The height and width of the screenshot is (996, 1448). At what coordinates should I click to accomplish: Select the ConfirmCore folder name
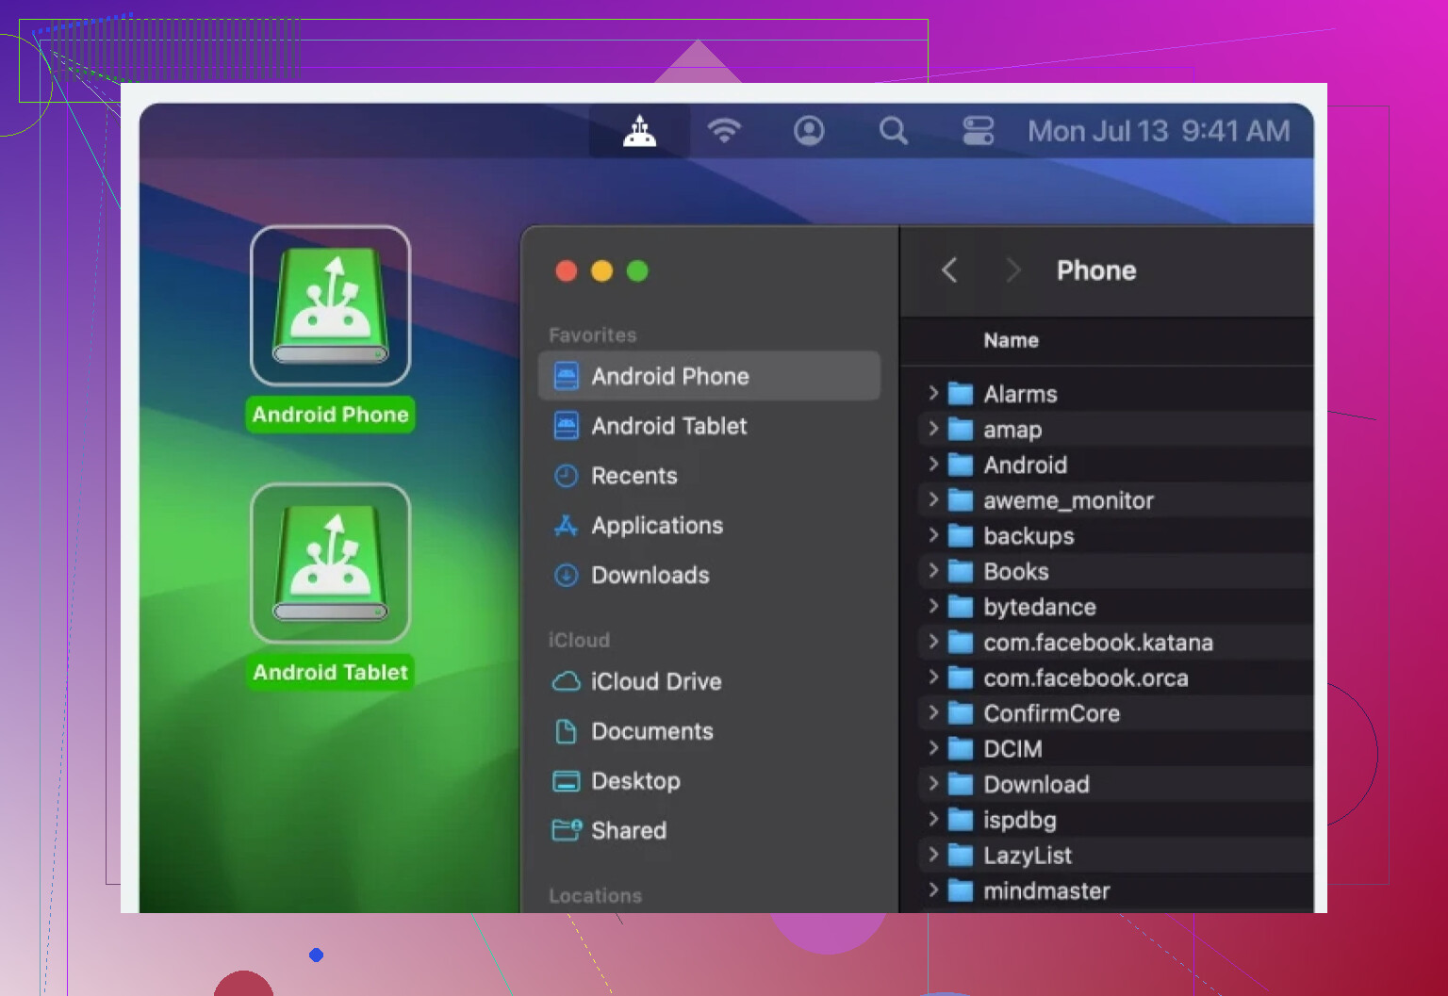tap(1051, 713)
